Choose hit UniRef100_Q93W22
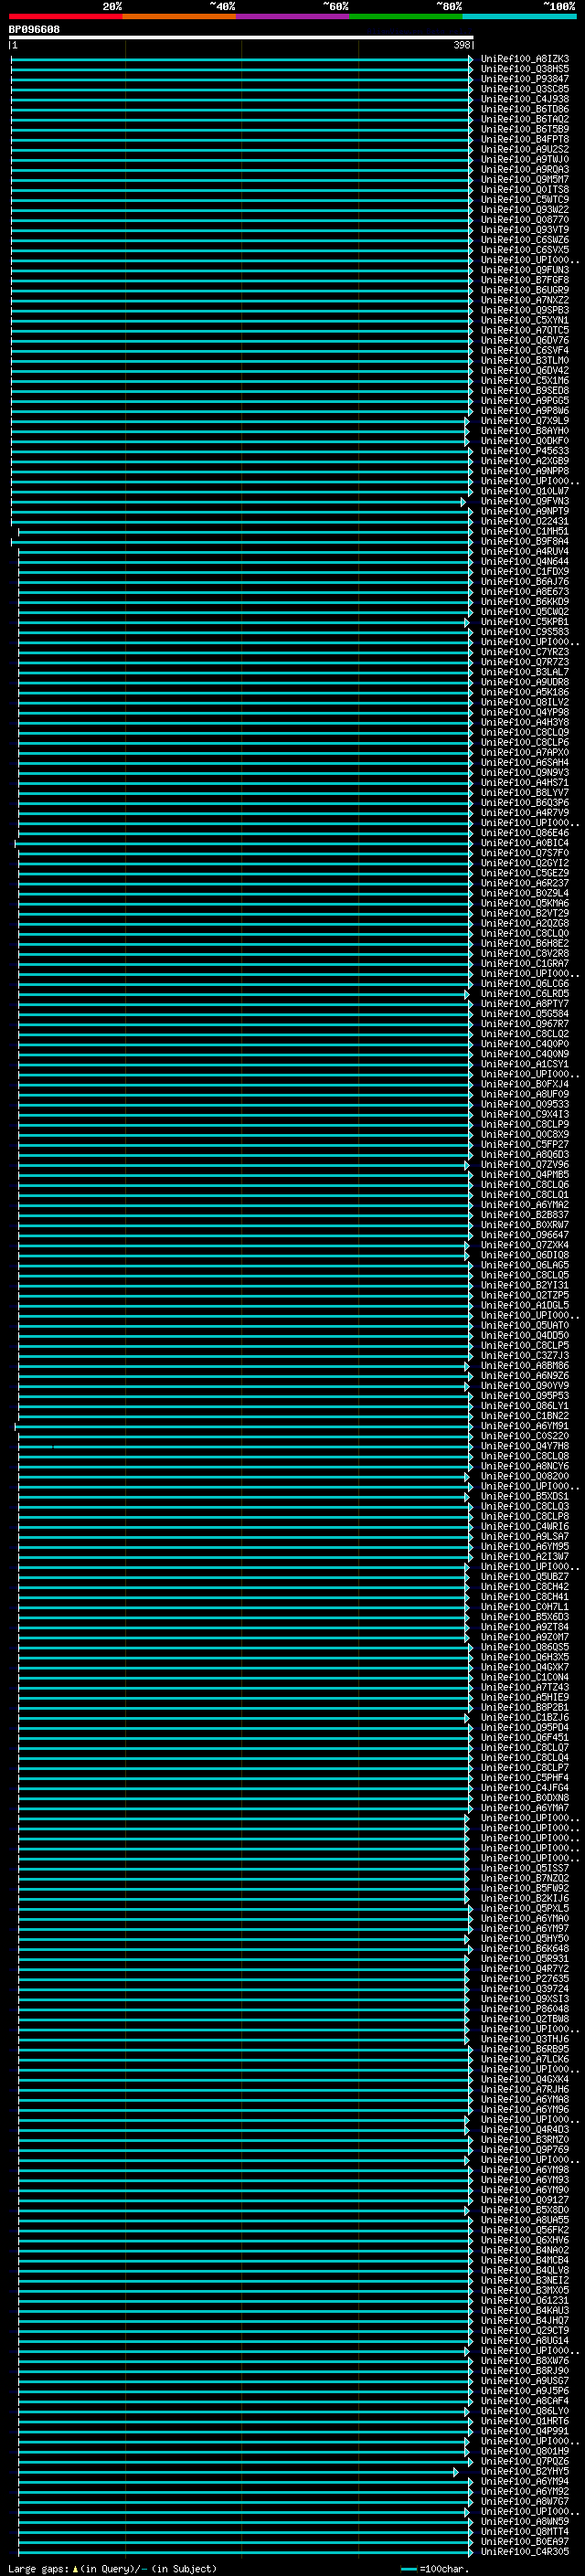The image size is (585, 2576). click(525, 210)
